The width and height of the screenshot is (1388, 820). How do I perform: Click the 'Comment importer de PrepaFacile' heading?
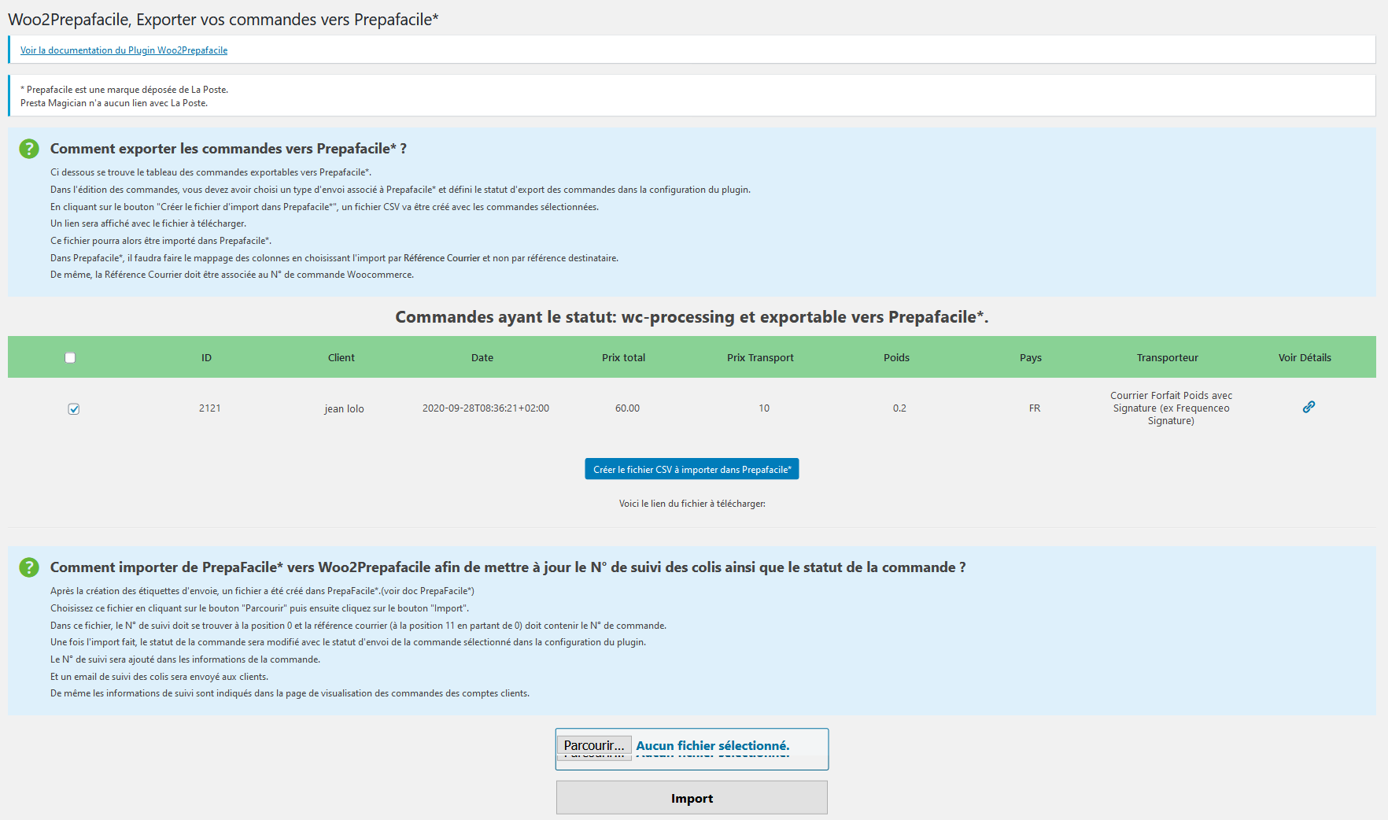(x=508, y=567)
